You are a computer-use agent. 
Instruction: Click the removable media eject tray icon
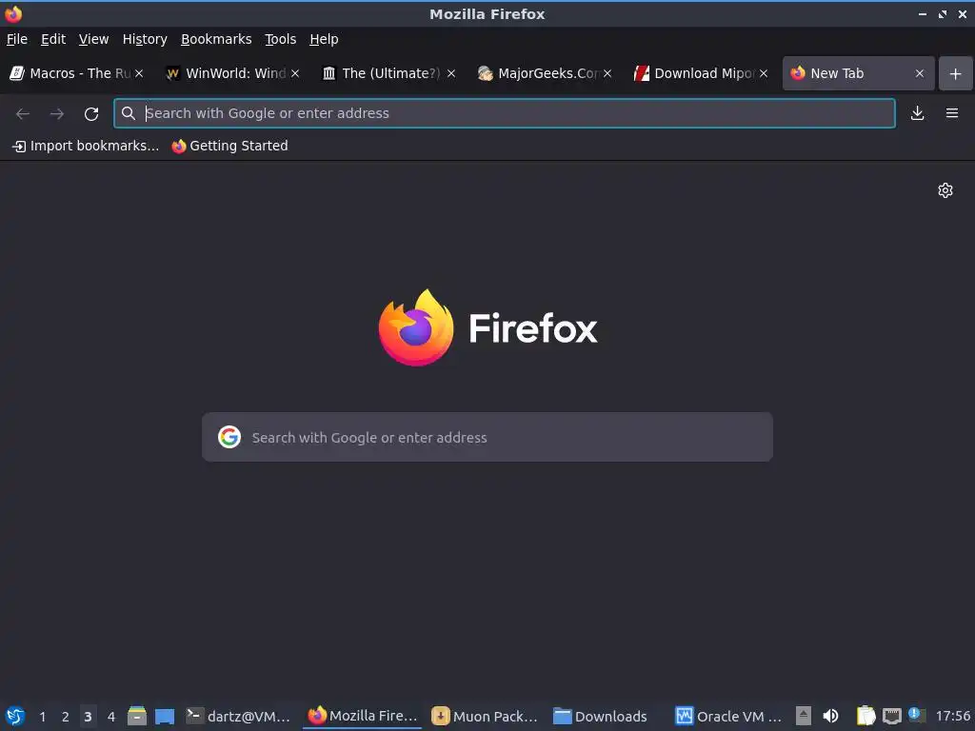tap(803, 716)
